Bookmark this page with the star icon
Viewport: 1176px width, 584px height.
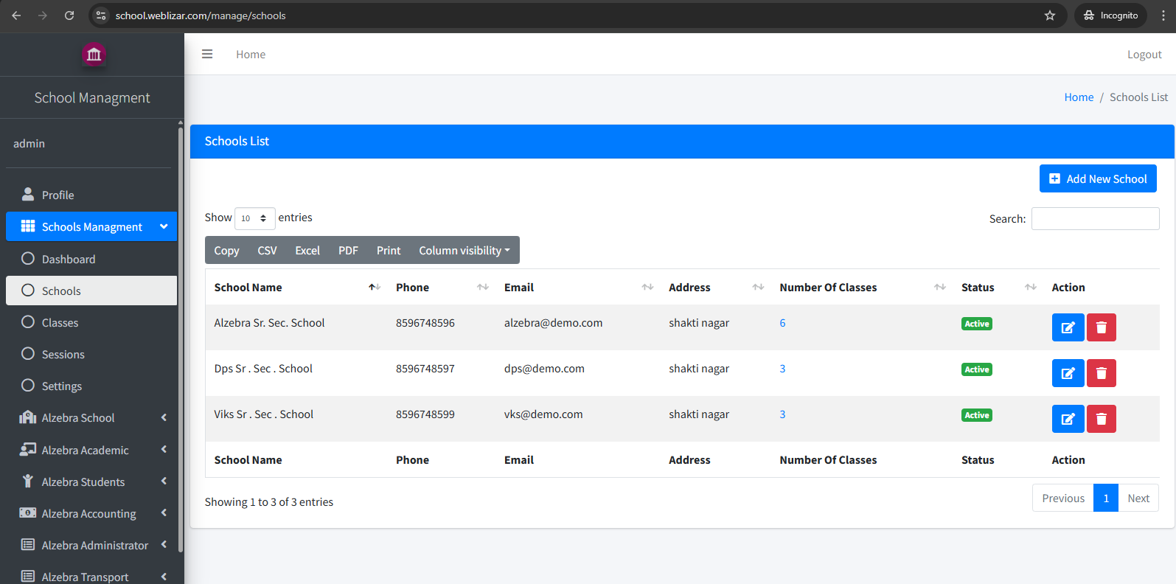pyautogui.click(x=1049, y=15)
